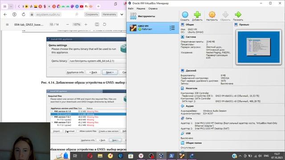Click the 157% zoom value
This screenshot has width=285, height=160.
coord(77,24)
